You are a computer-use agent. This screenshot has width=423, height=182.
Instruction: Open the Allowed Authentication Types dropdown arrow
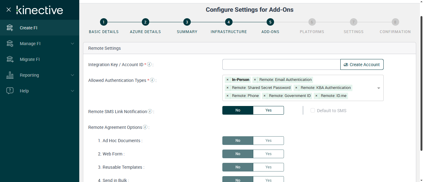tap(378, 88)
